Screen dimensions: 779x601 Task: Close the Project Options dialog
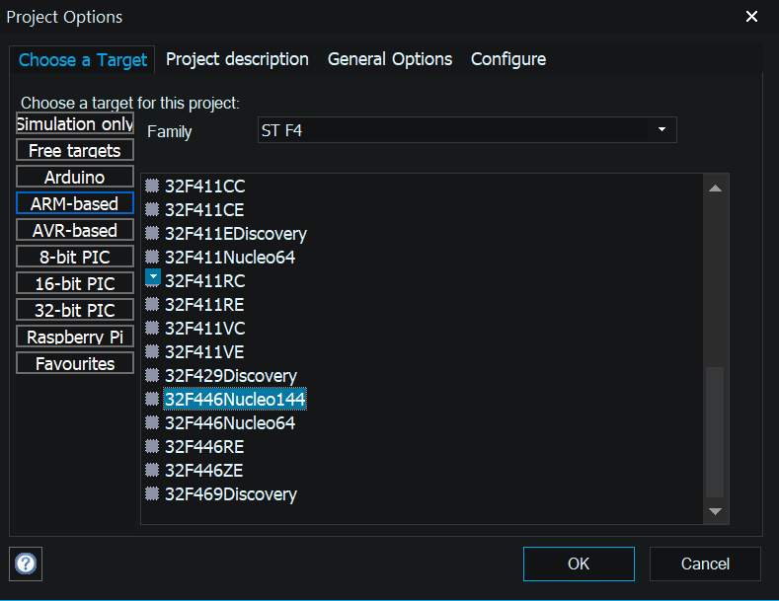click(751, 17)
